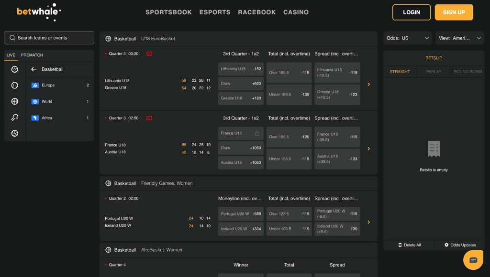
Task: Select Iceland U20 W (+9.5) spread -130
Action: coord(337,229)
